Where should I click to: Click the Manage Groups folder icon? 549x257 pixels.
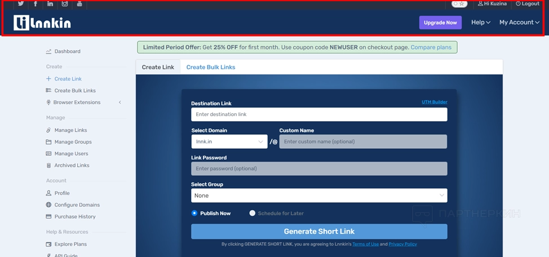coord(48,142)
